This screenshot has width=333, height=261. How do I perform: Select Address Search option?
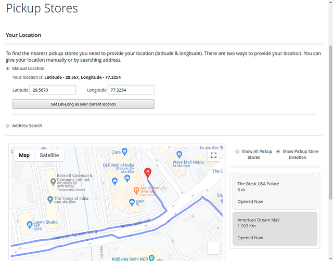pos(8,126)
